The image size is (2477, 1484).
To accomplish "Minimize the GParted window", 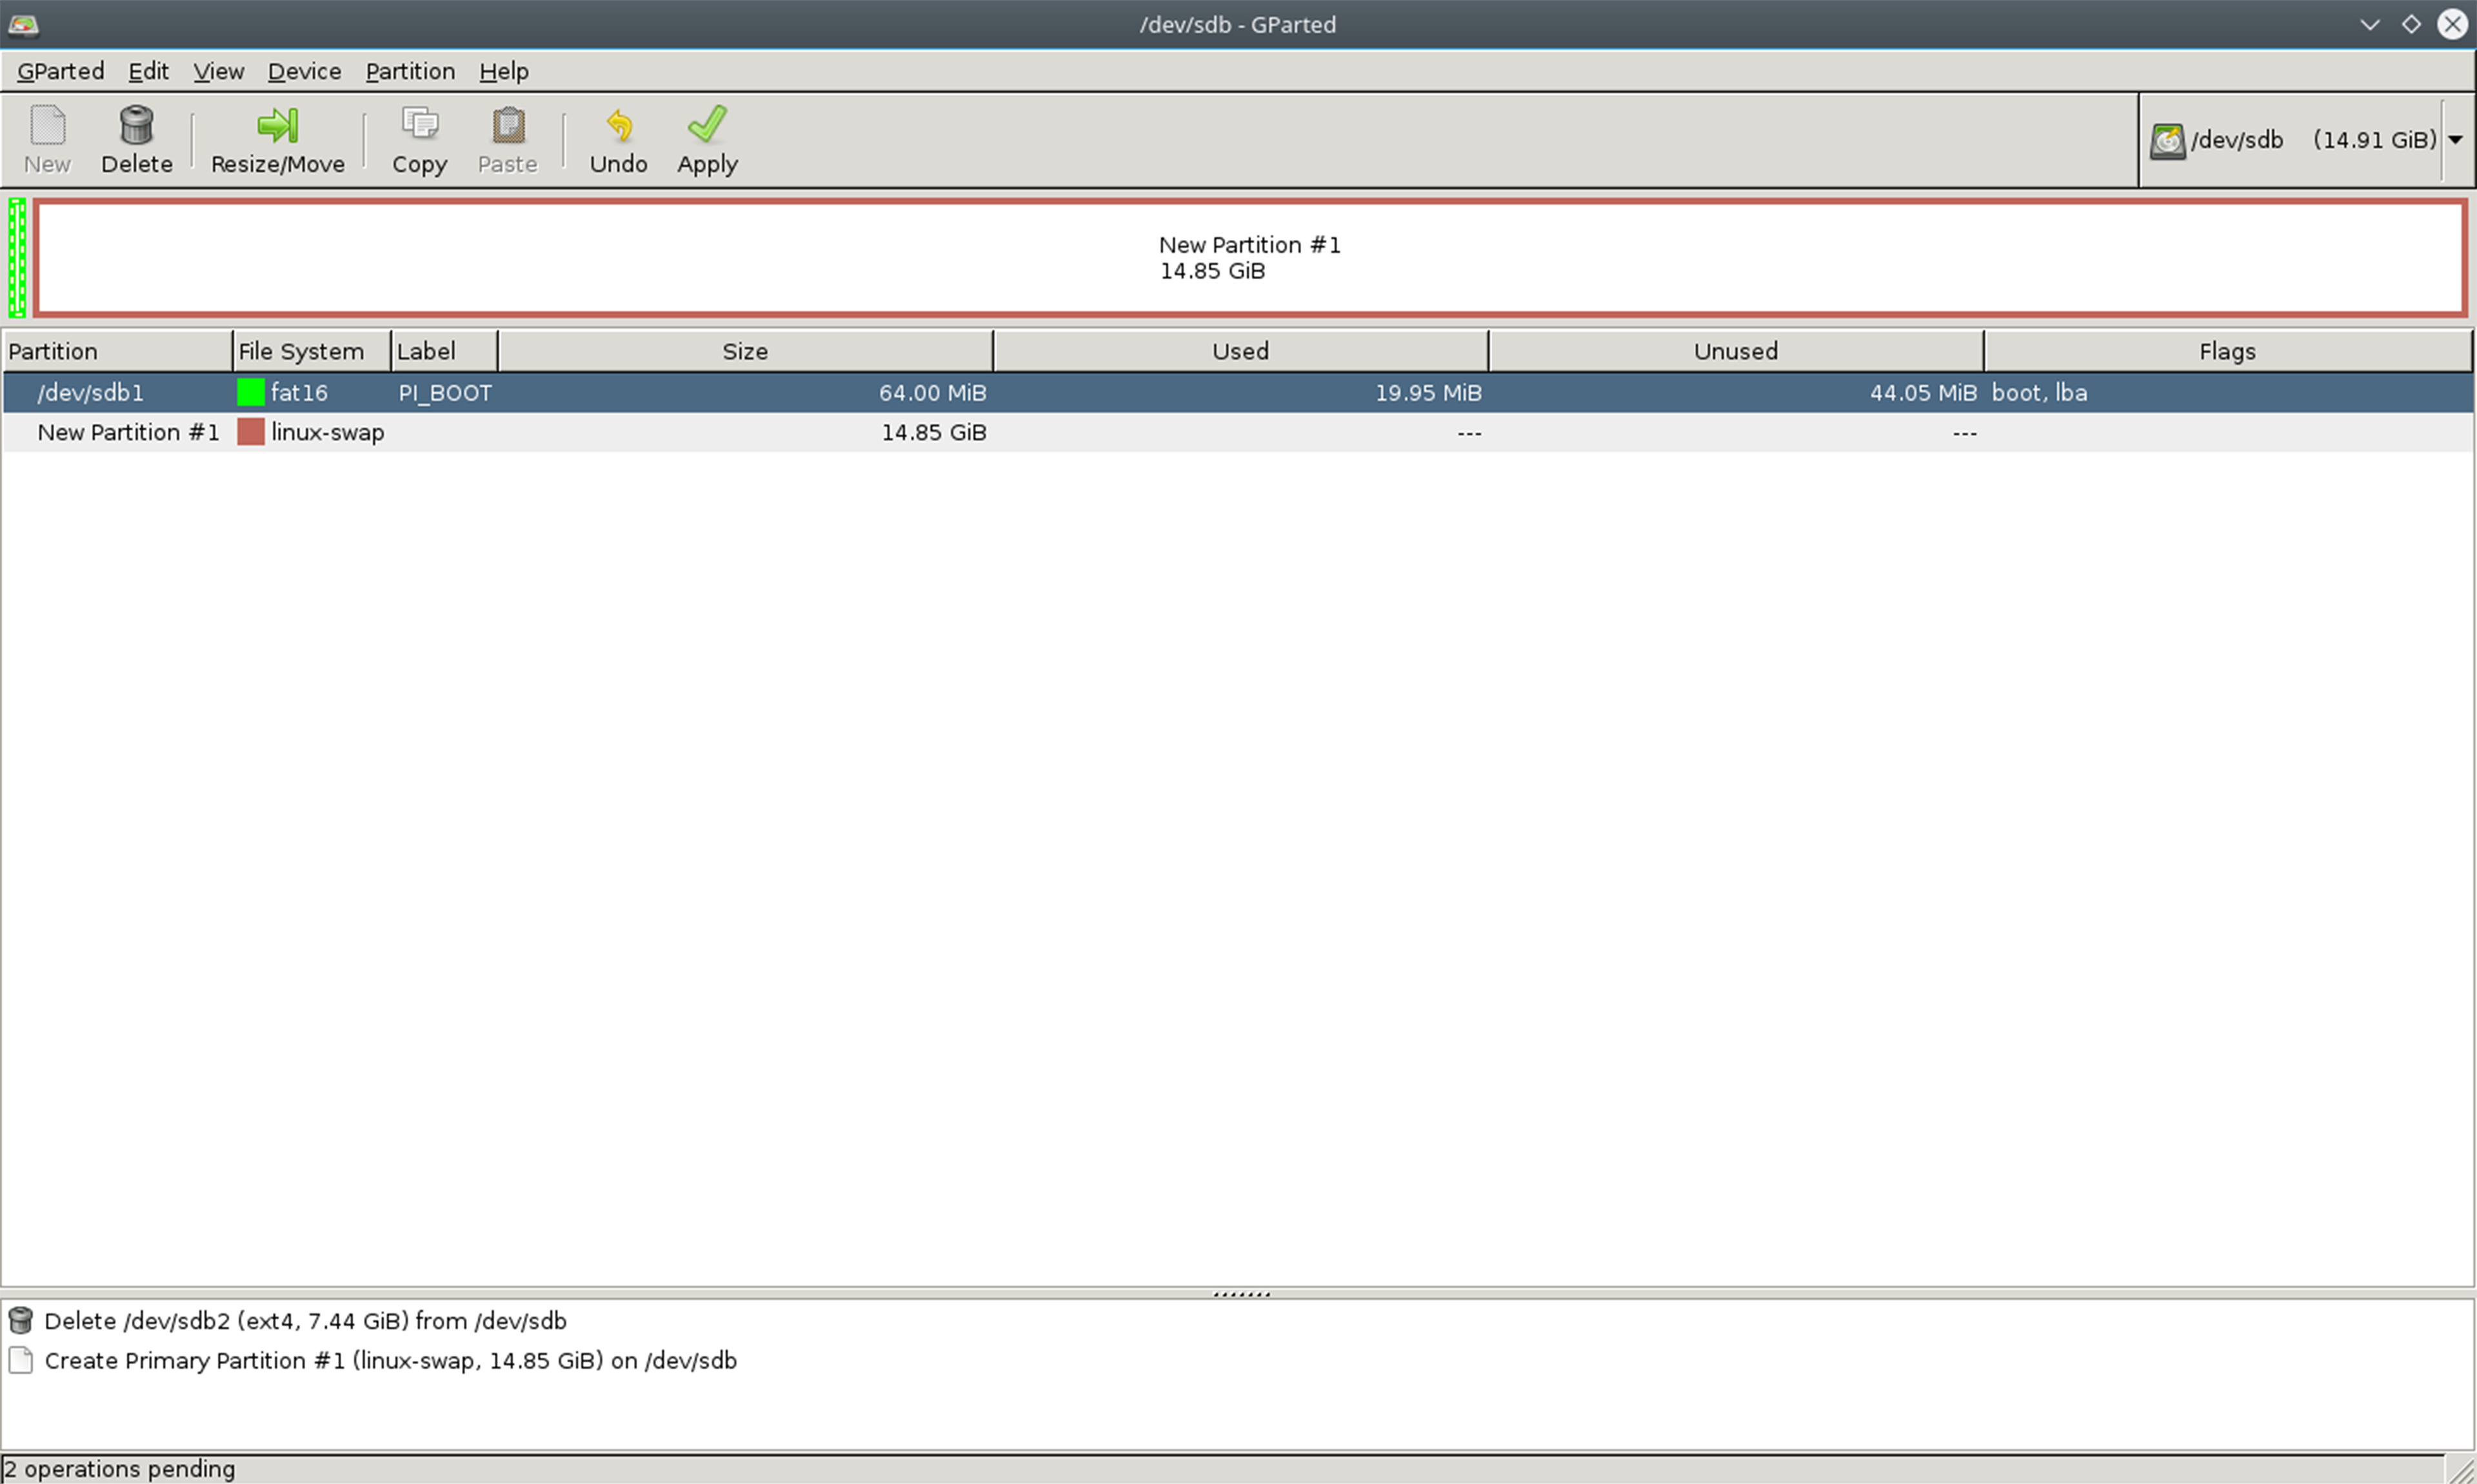I will tap(2369, 24).
